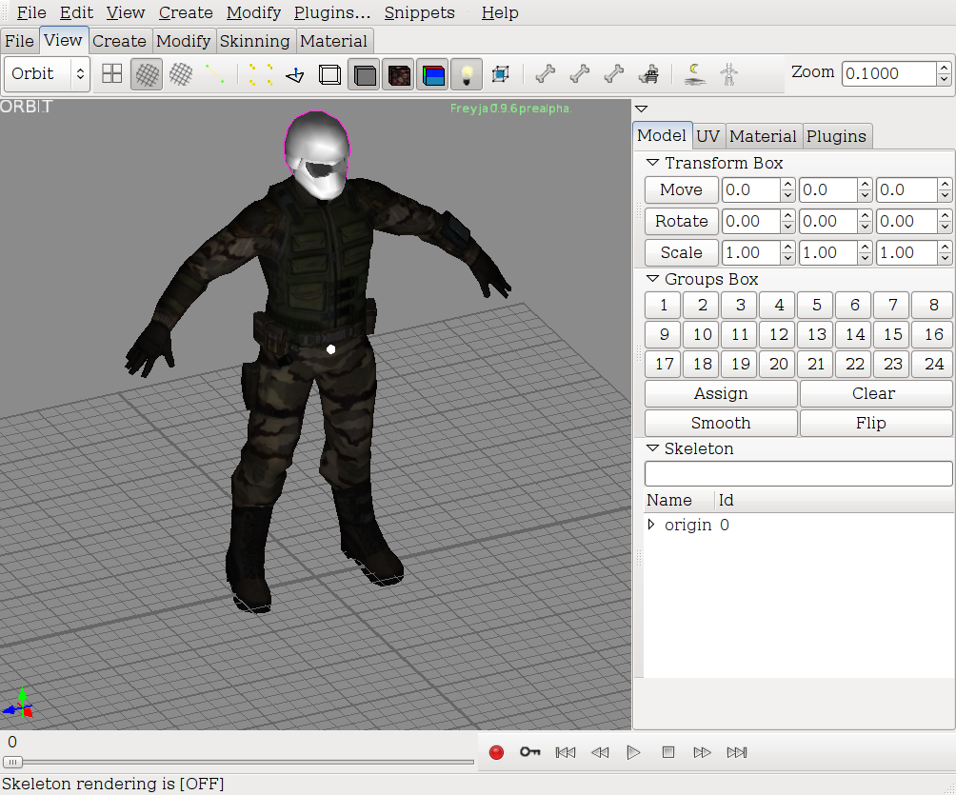Stop the animation playback
Viewport: 956px width, 795px height.
[x=668, y=752]
